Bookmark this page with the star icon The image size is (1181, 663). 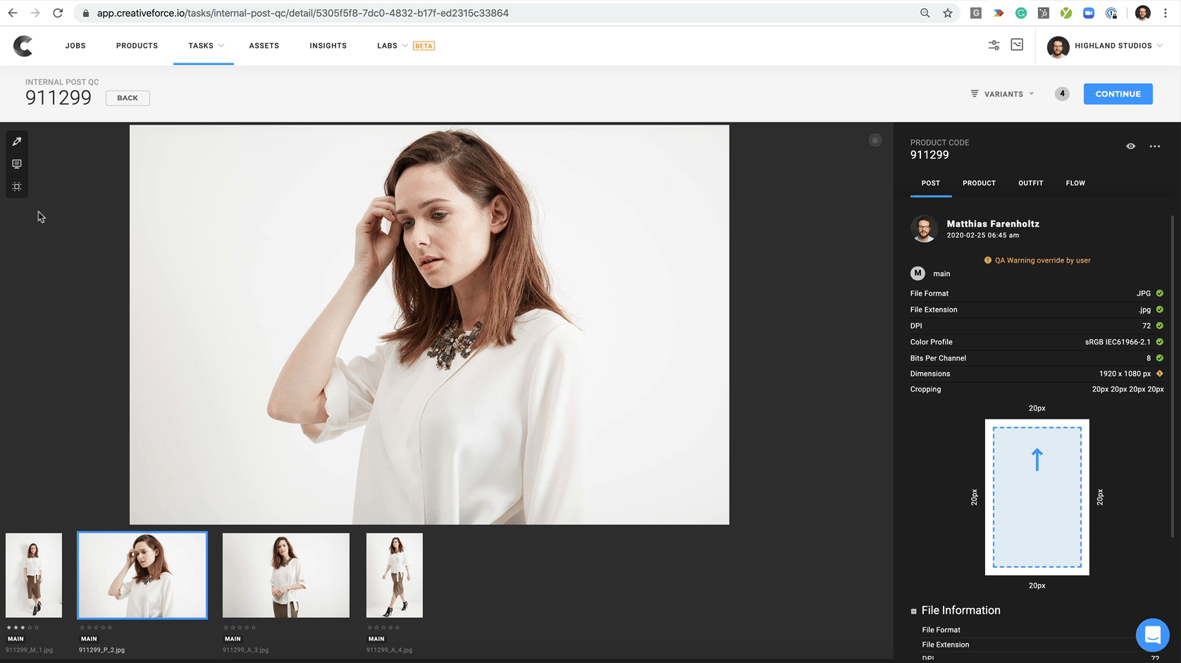[948, 13]
